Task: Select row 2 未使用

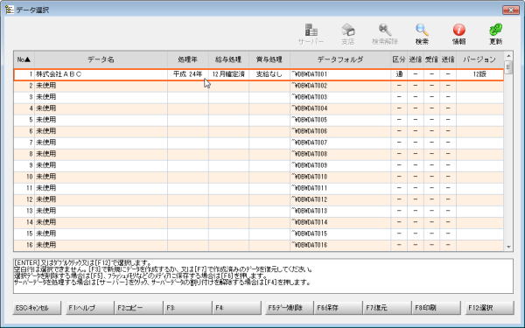Action: 258,86
